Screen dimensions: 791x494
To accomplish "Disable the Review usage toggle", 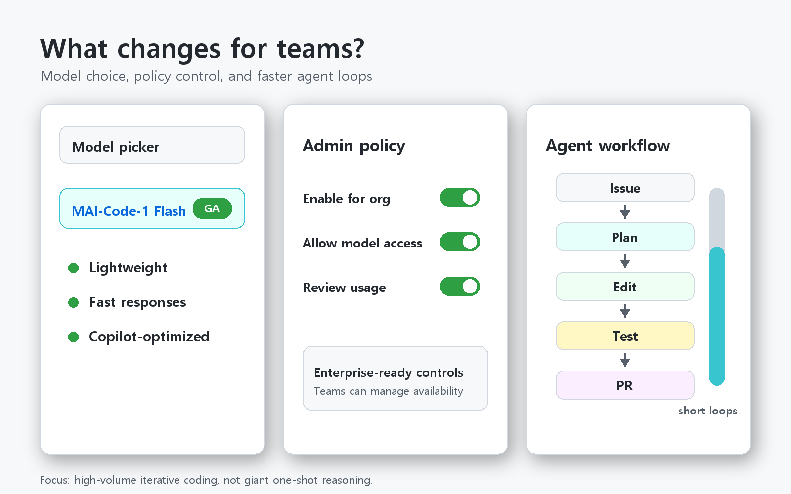I will click(460, 287).
